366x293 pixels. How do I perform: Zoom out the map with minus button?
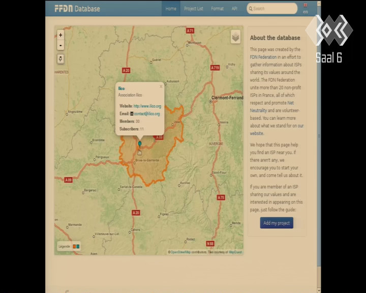pyautogui.click(x=60, y=45)
